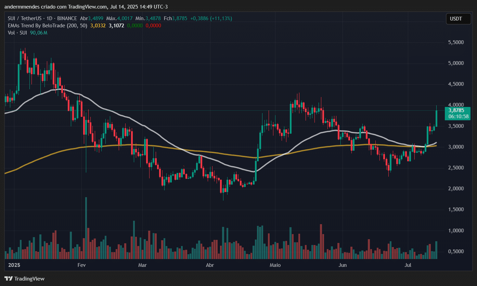Image resolution: width=477 pixels, height=286 pixels.
Task: Click the 2,0000 price axis label
Action: point(456,189)
